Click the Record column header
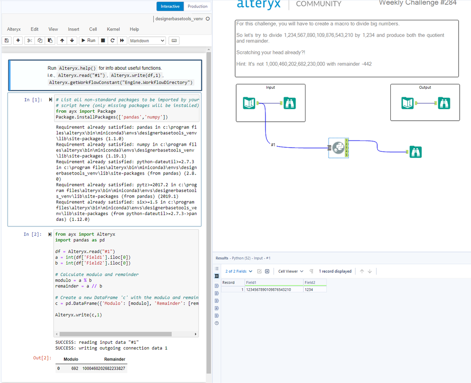This screenshot has width=471, height=383. tap(233, 283)
